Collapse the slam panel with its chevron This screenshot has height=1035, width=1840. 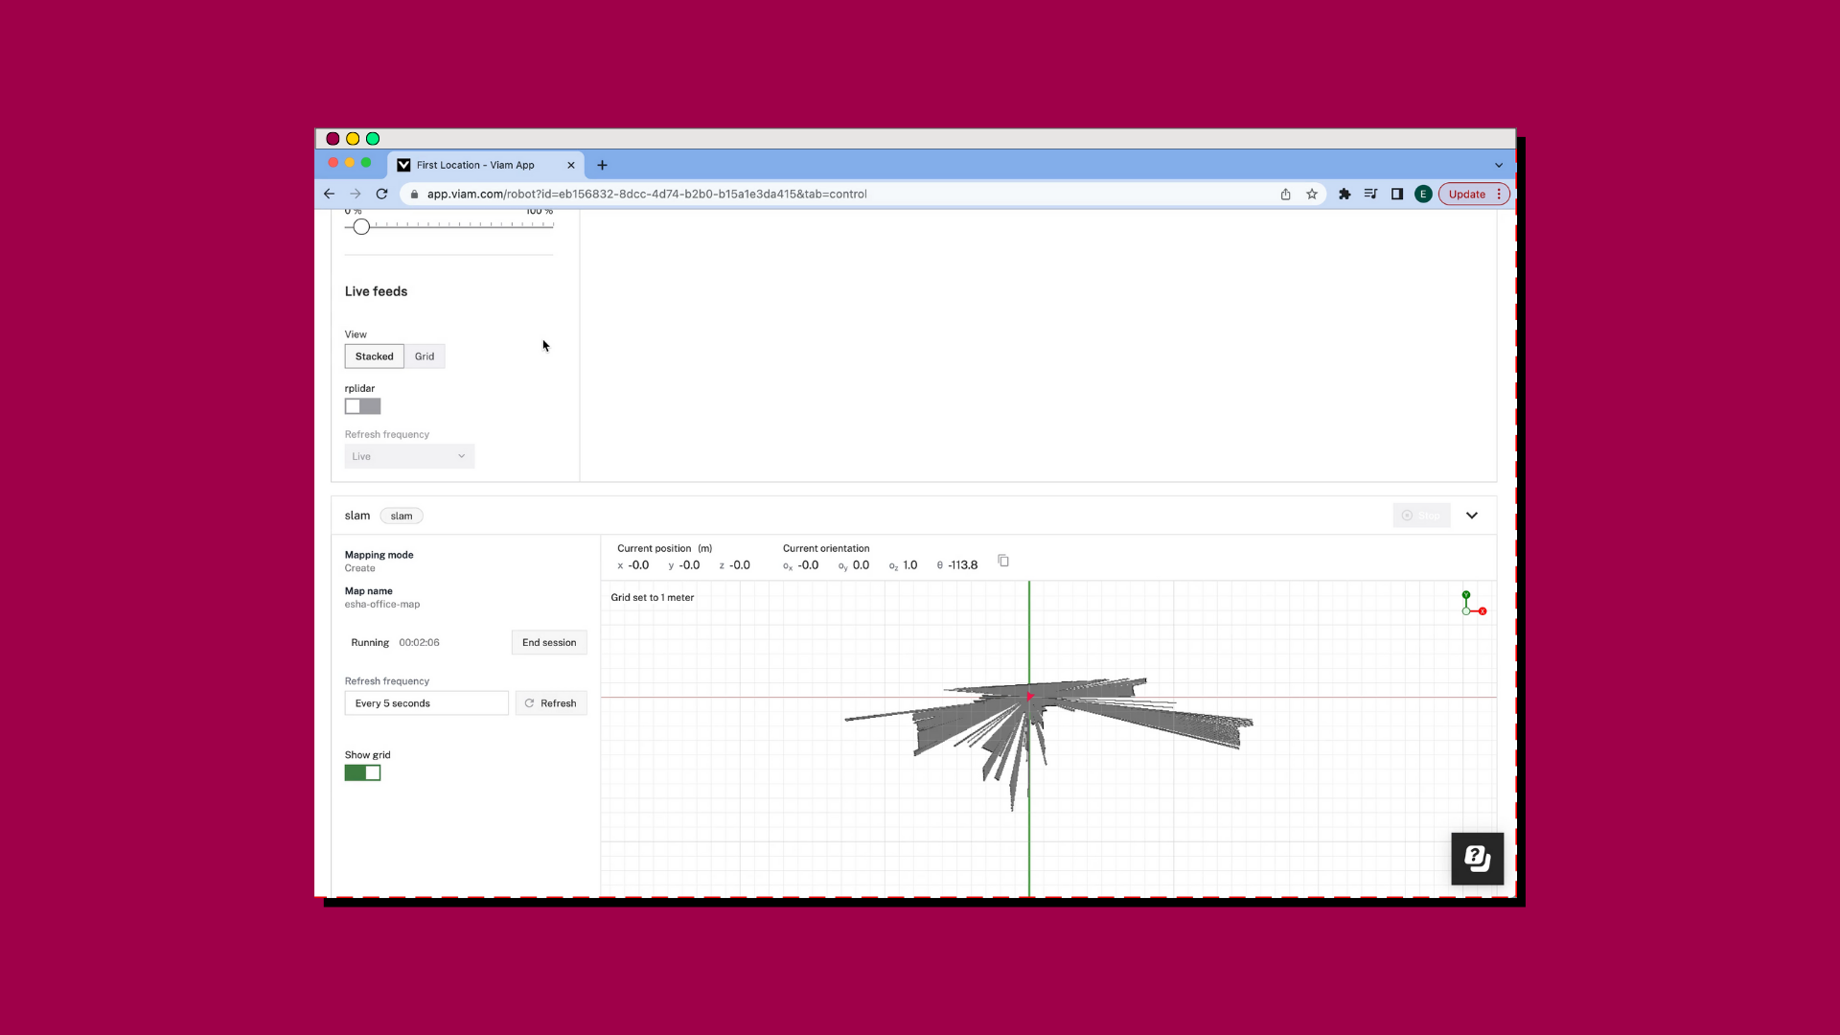coord(1472,515)
